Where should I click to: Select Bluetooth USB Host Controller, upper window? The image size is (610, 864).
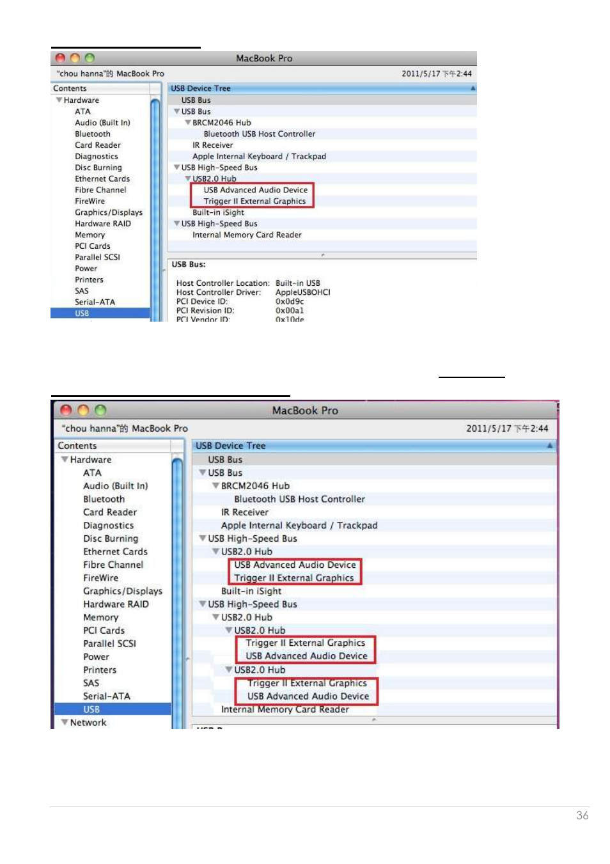[260, 134]
